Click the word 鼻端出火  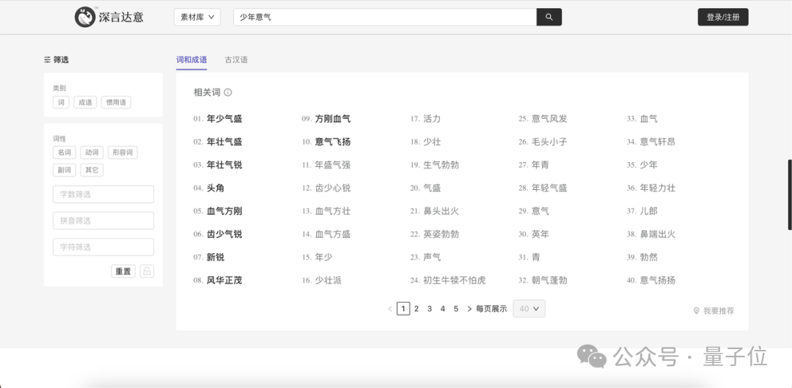pos(658,234)
